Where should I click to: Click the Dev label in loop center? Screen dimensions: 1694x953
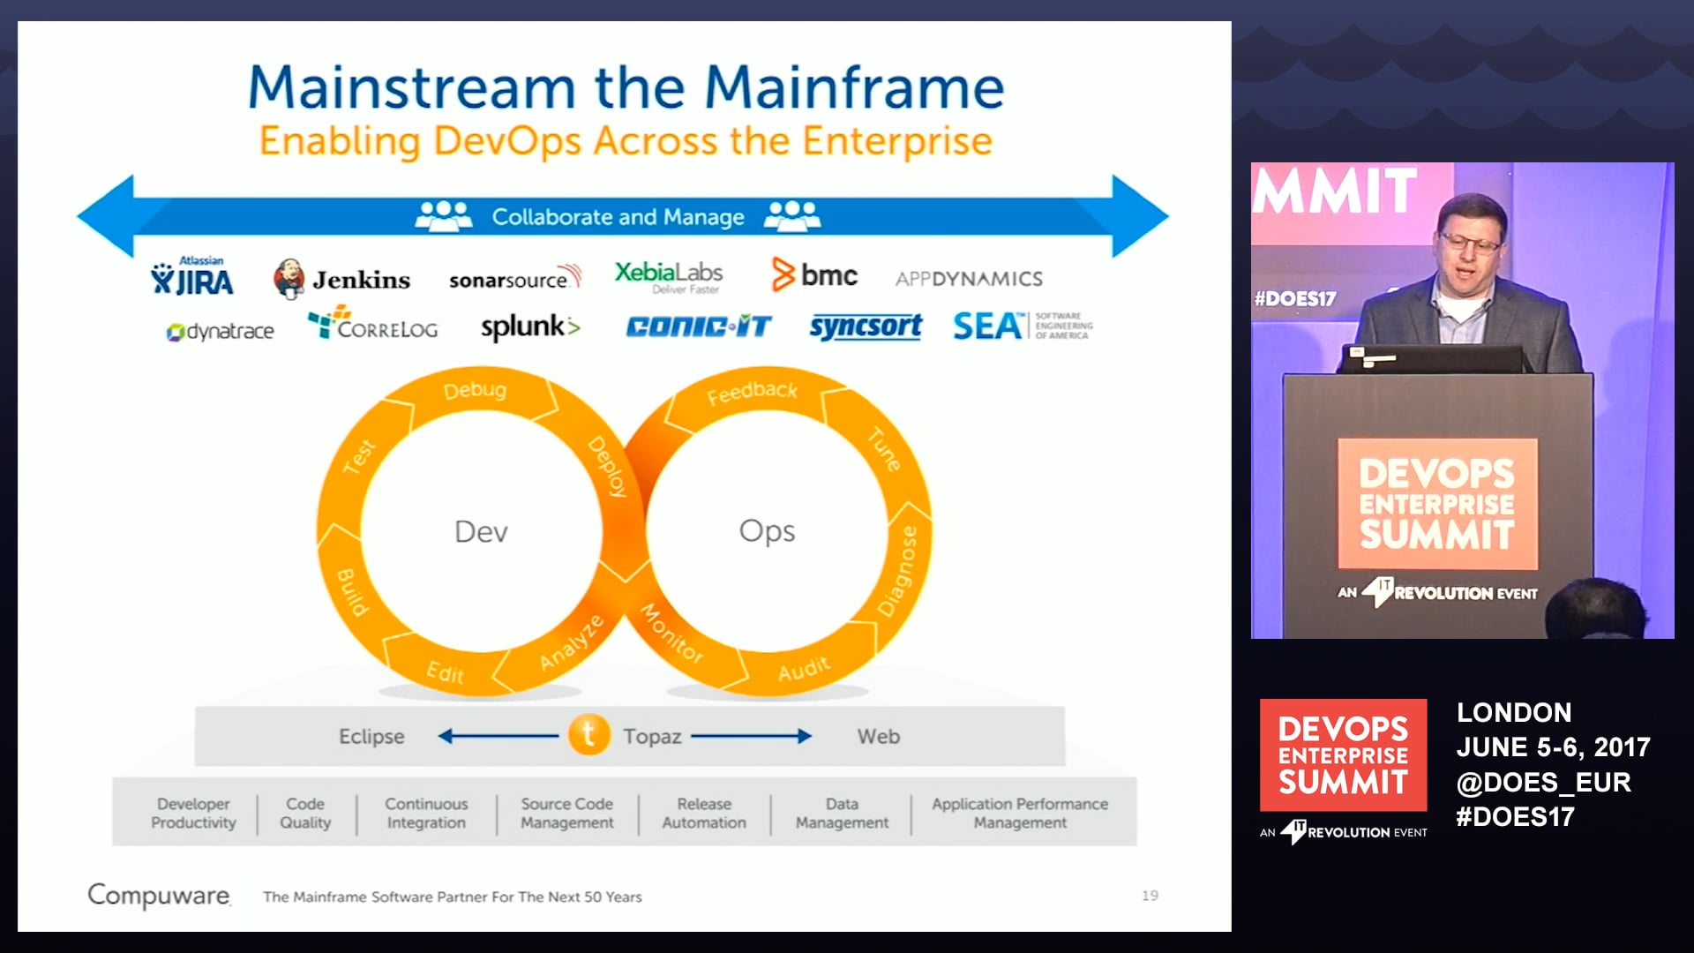click(x=481, y=531)
